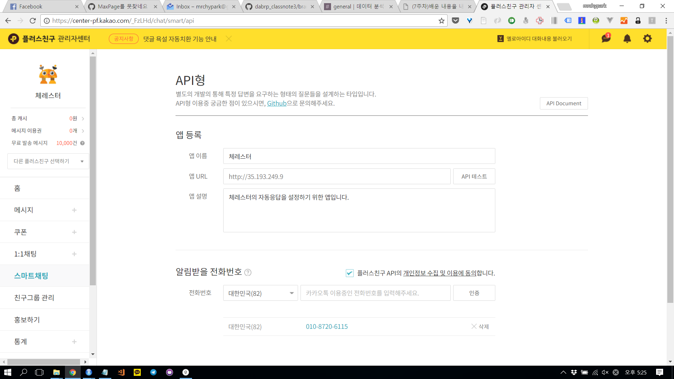The width and height of the screenshot is (674, 379).
Task: Open KakaoTalk from the Windows taskbar
Action: pos(137,372)
